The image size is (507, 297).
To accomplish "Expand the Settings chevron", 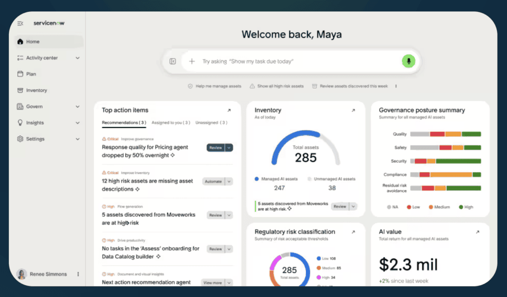I will (x=78, y=139).
